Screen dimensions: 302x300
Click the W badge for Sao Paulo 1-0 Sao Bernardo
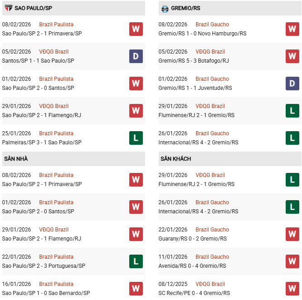click(x=136, y=289)
